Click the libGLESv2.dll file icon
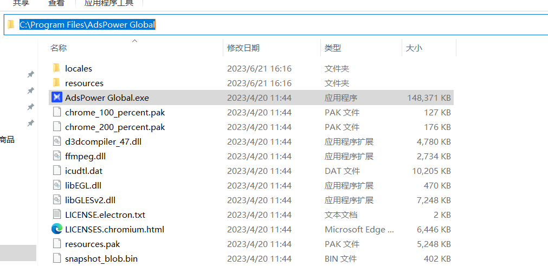 click(56, 200)
